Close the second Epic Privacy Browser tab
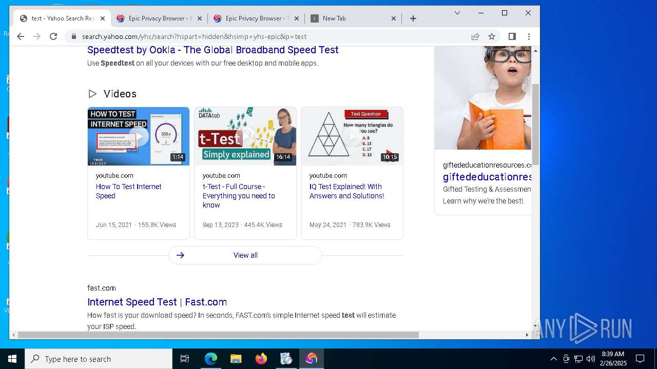 (297, 18)
